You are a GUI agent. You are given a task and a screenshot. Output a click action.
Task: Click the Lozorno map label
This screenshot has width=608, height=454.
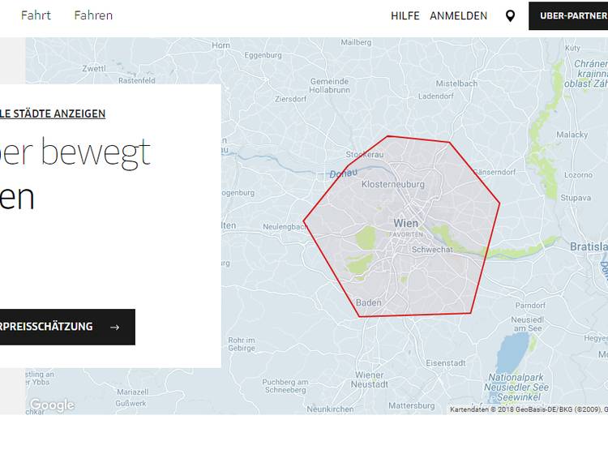tap(578, 175)
